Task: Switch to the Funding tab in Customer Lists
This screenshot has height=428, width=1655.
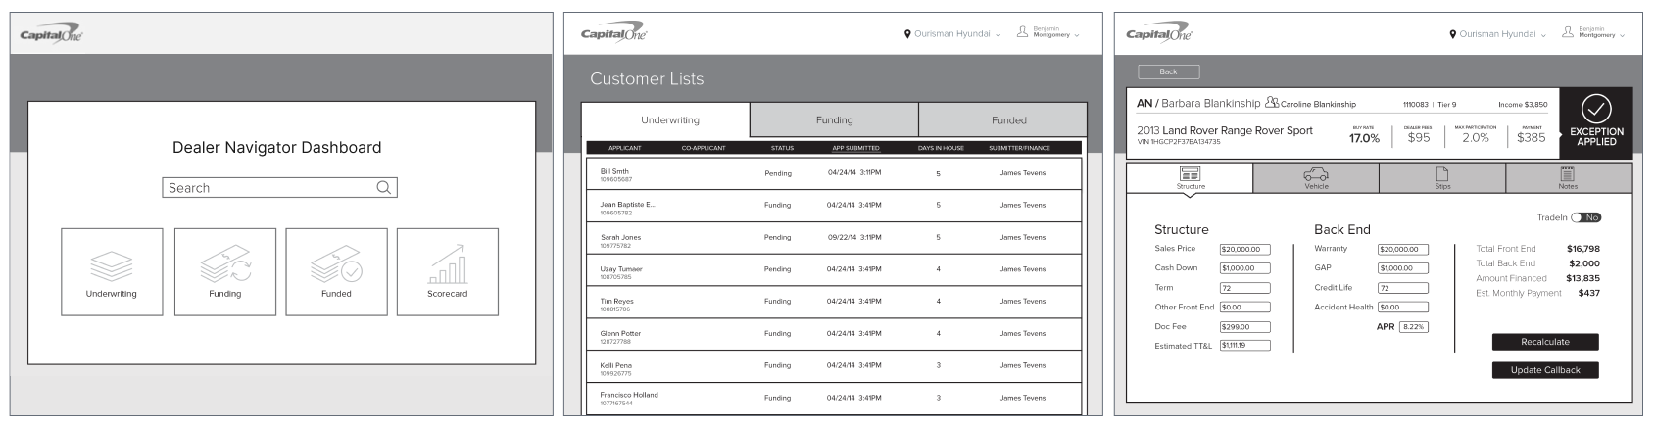Action: coord(835,119)
